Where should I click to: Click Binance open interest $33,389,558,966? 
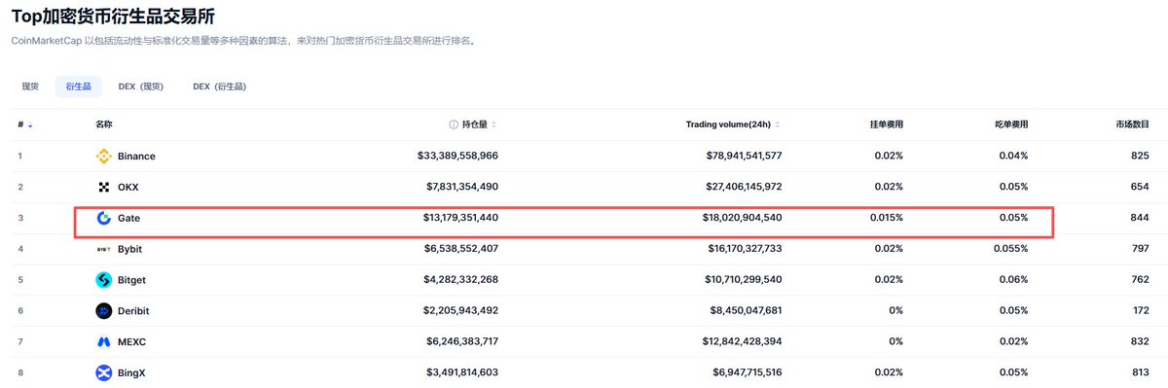pos(457,157)
